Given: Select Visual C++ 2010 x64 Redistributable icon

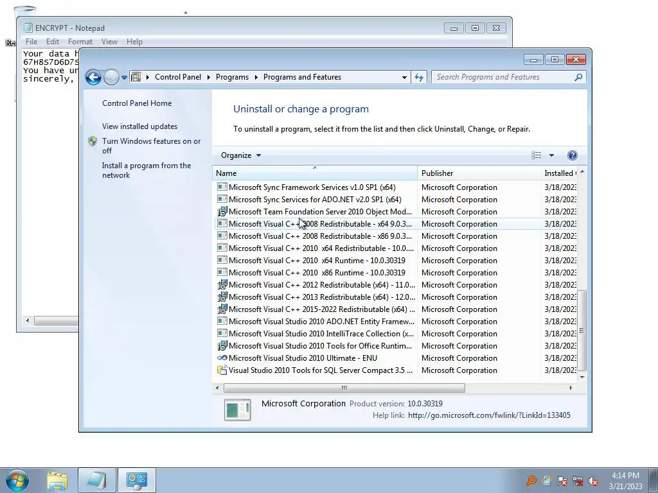Looking at the screenshot, I should [222, 248].
